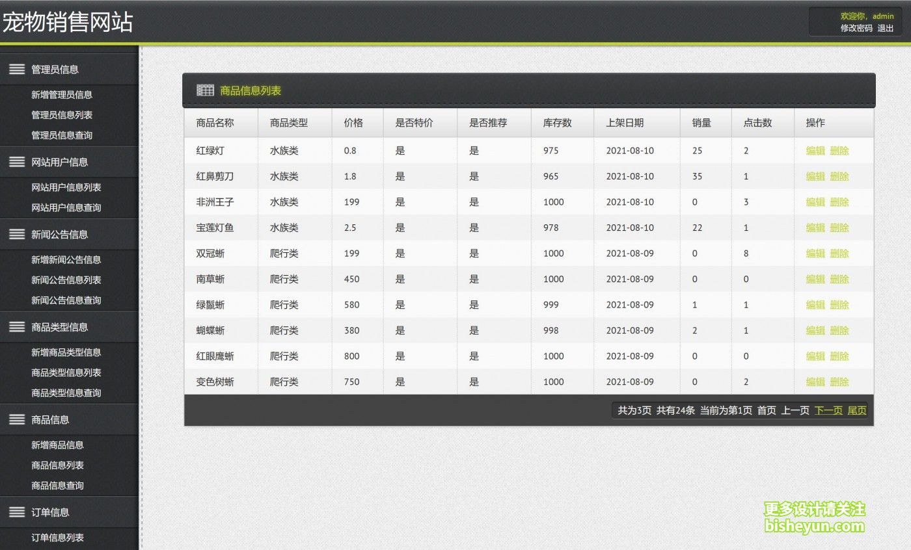This screenshot has height=550, width=911.
Task: Collapse the 商品信息 menu section
Action: (x=69, y=420)
